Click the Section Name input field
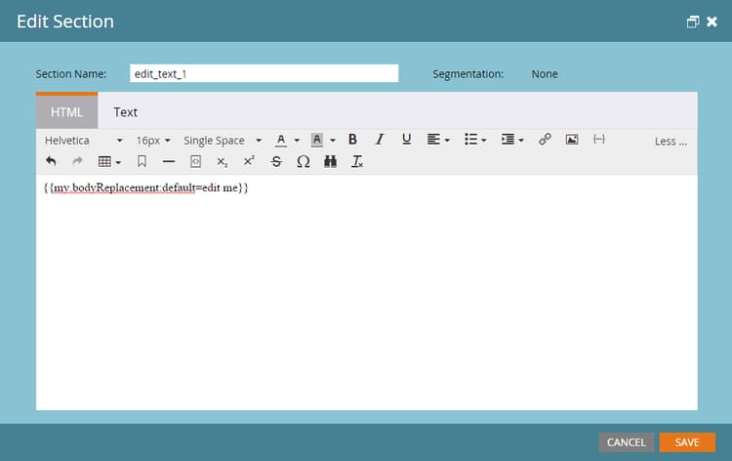The width and height of the screenshot is (732, 461). point(264,73)
